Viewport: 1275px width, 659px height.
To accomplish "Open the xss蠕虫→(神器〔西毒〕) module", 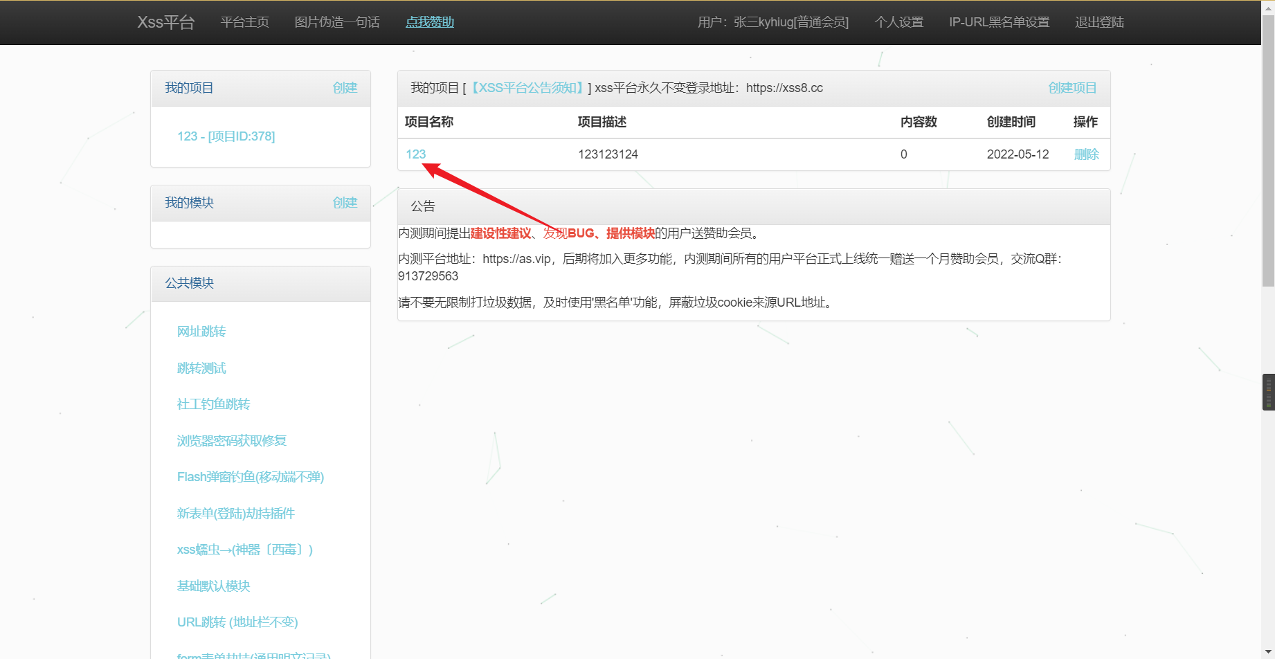I will point(245,550).
